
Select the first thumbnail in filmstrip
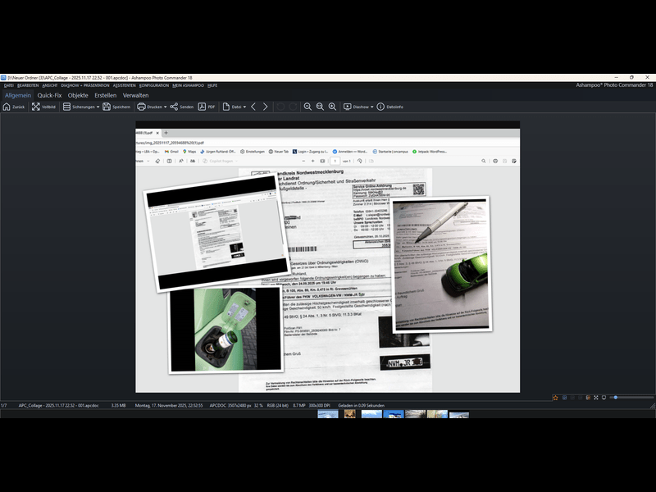pyautogui.click(x=328, y=415)
